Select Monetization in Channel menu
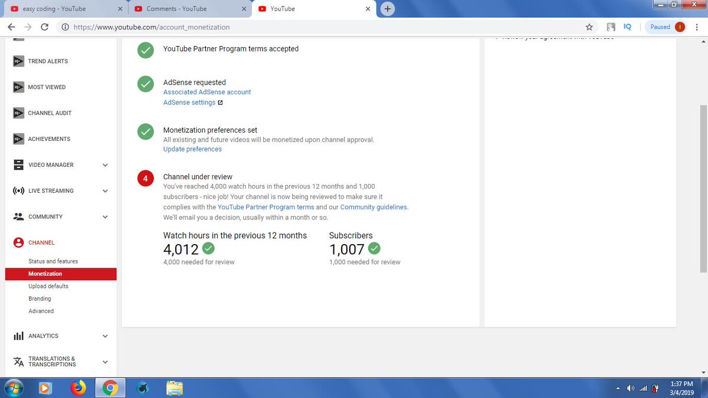Image resolution: width=708 pixels, height=398 pixels. (61, 274)
